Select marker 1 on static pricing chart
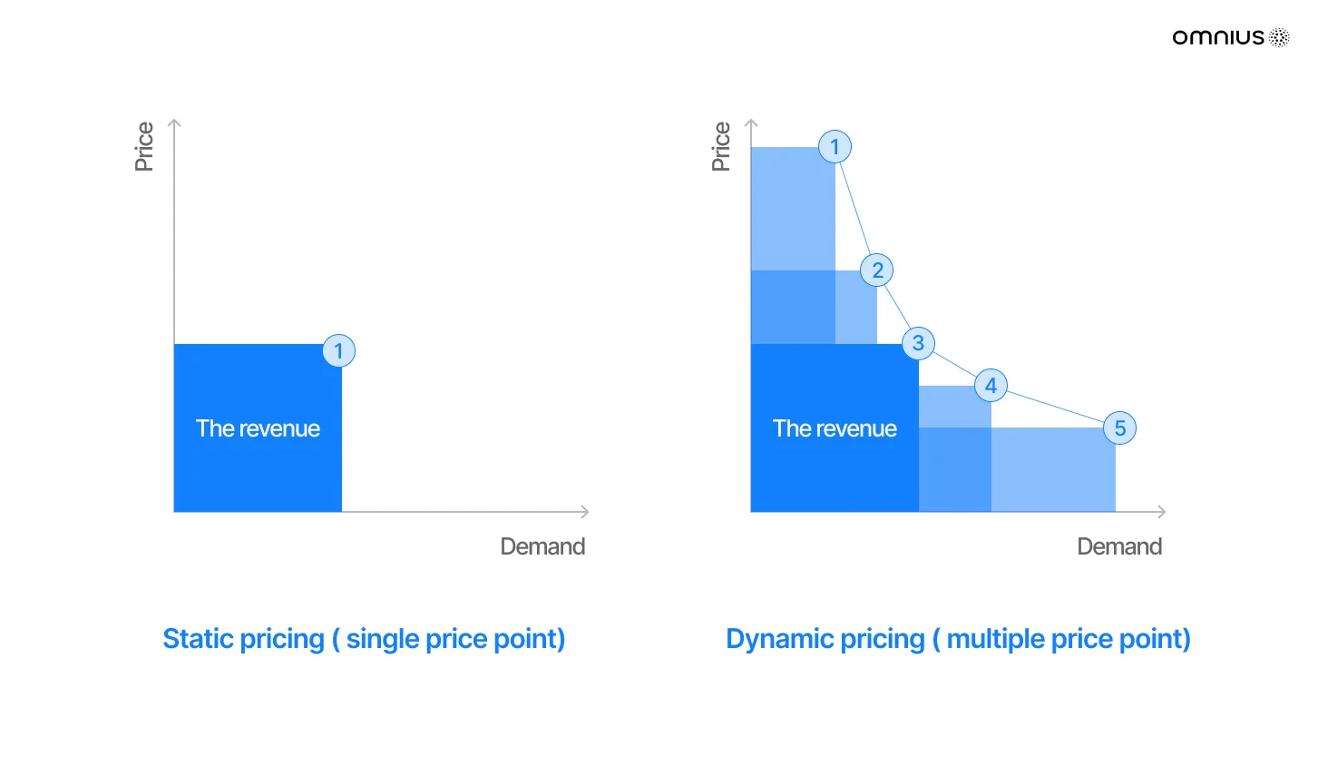This screenshot has width=1318, height=776. 339,351
